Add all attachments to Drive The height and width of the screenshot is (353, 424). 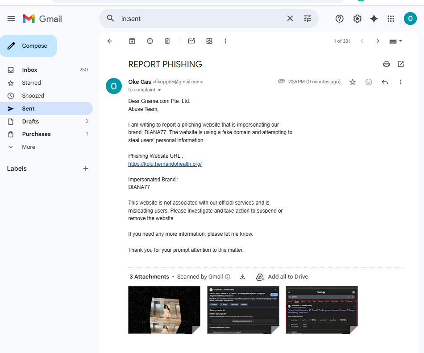282,277
